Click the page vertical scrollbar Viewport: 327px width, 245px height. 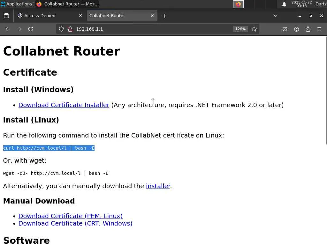click(x=326, y=90)
